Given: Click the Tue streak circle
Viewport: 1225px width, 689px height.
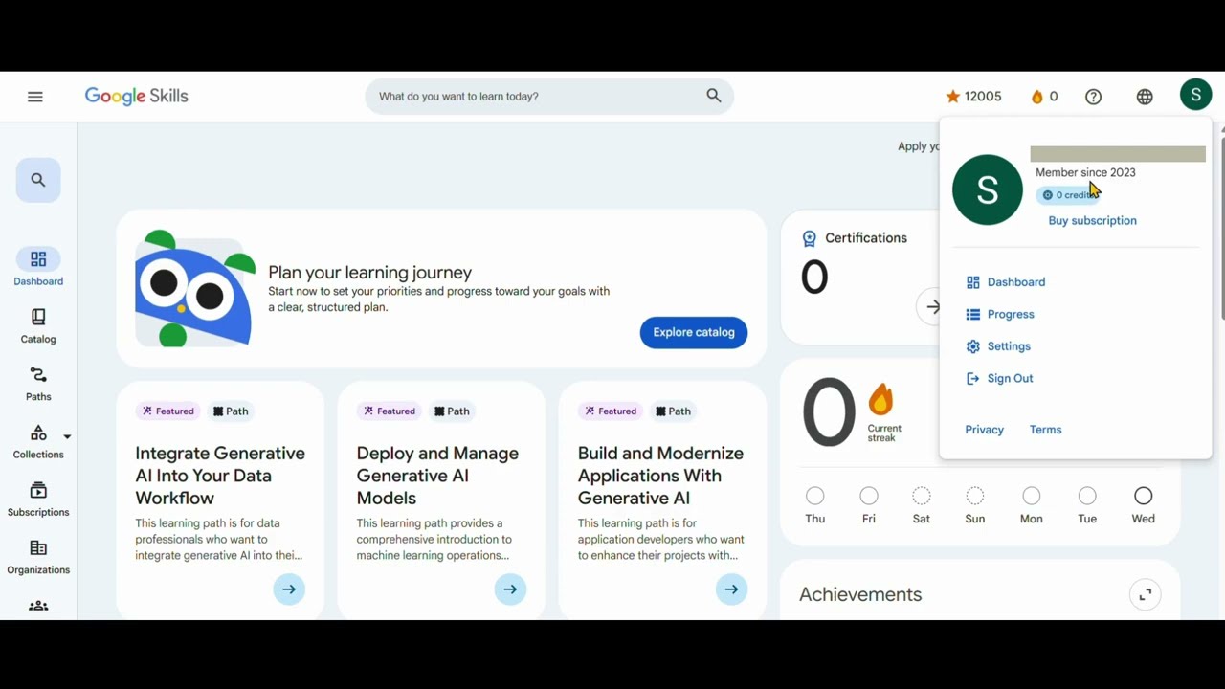Looking at the screenshot, I should [x=1087, y=496].
